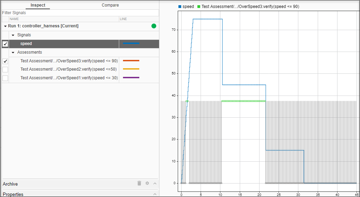
Task: Expand the Properties panel chevron
Action: (x=155, y=194)
